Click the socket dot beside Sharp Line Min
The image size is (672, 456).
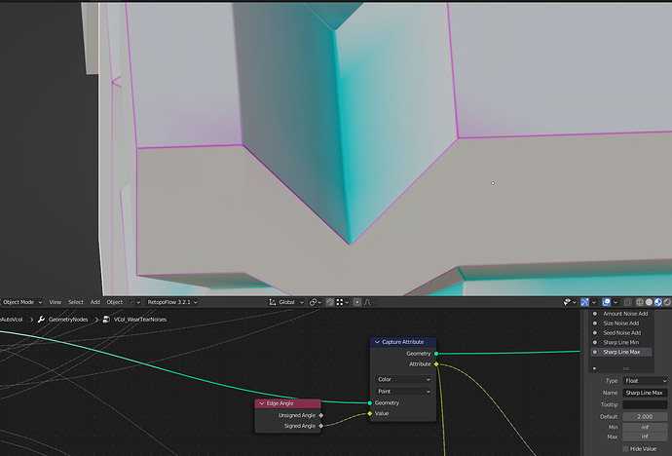tap(595, 342)
